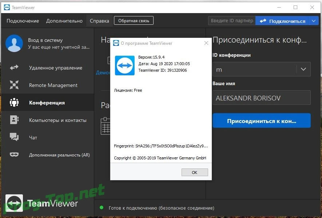Image resolution: width=322 pixels, height=218 pixels.
Task: Click the Демон... link behind dialog
Action: point(103,72)
